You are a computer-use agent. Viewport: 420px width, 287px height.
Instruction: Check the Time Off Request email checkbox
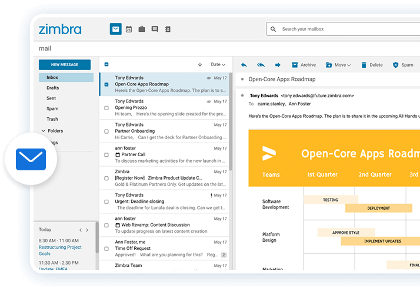[x=106, y=249]
